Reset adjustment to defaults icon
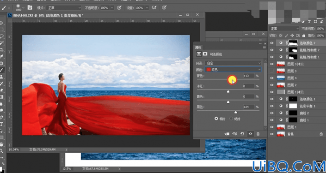The image size is (326, 173). coord(242,134)
